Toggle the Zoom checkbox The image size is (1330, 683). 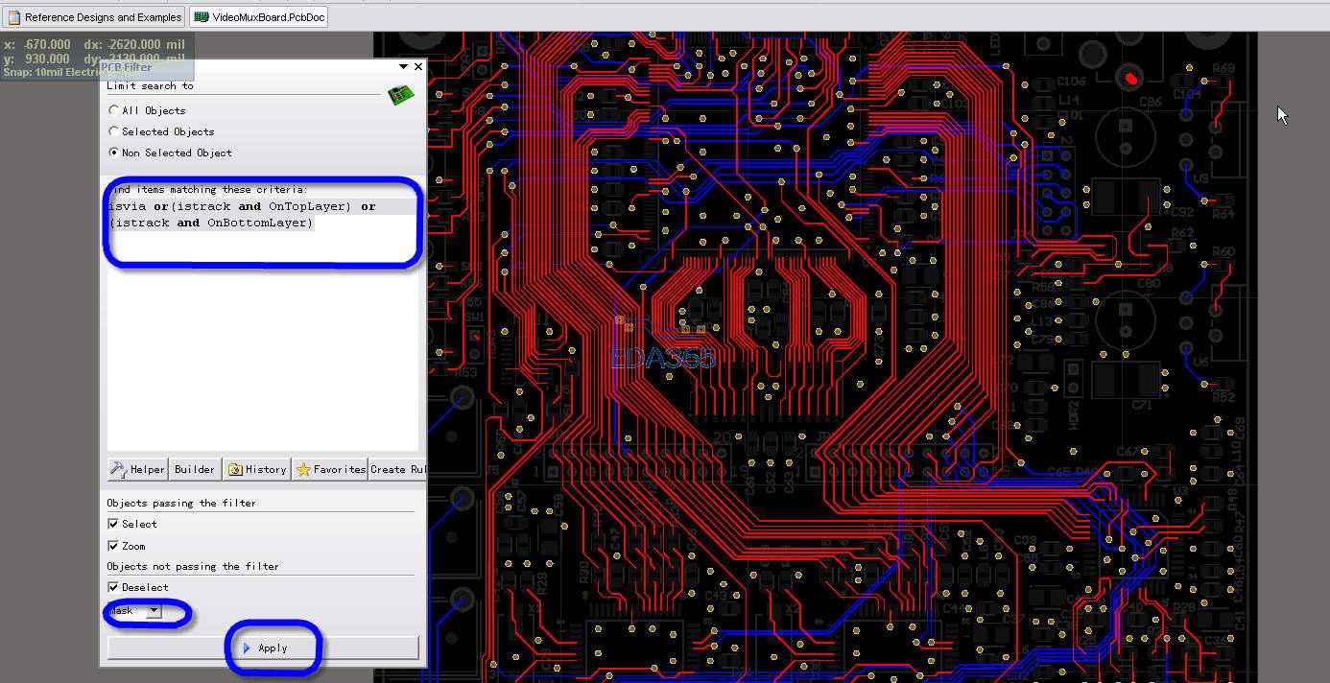(113, 546)
